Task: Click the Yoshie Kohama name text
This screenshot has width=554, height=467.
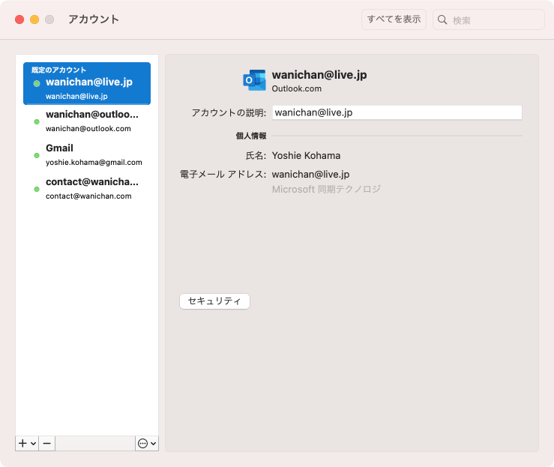Action: [306, 155]
